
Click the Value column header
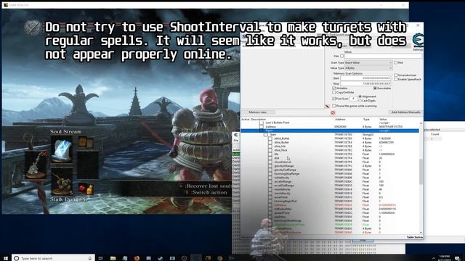coord(383,119)
